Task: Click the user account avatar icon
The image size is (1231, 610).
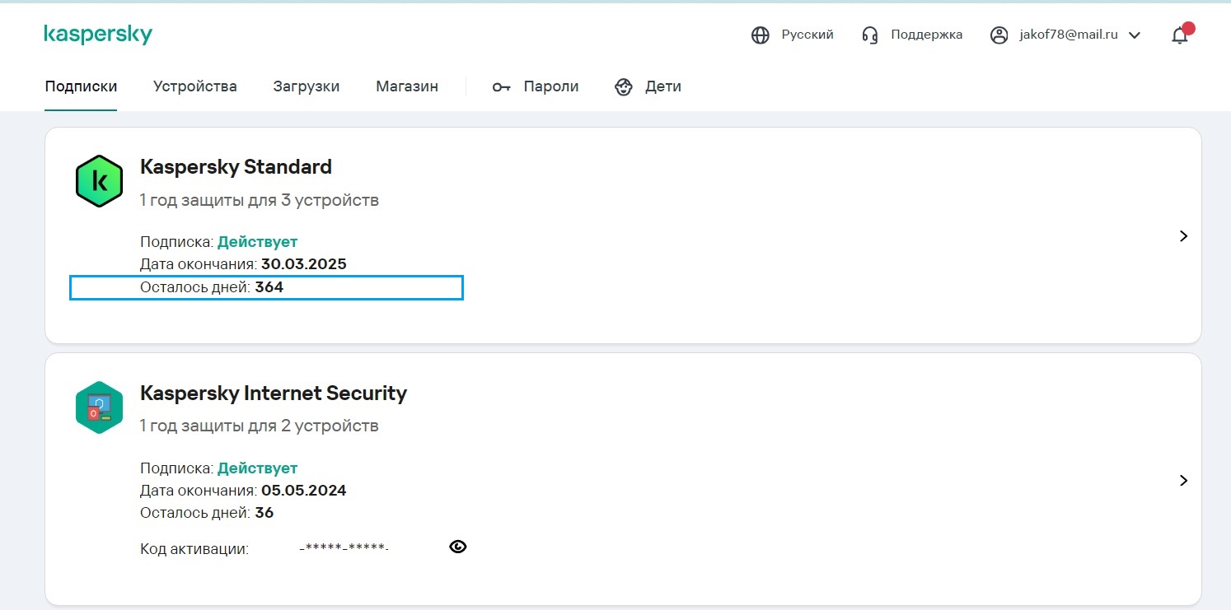Action: point(999,35)
